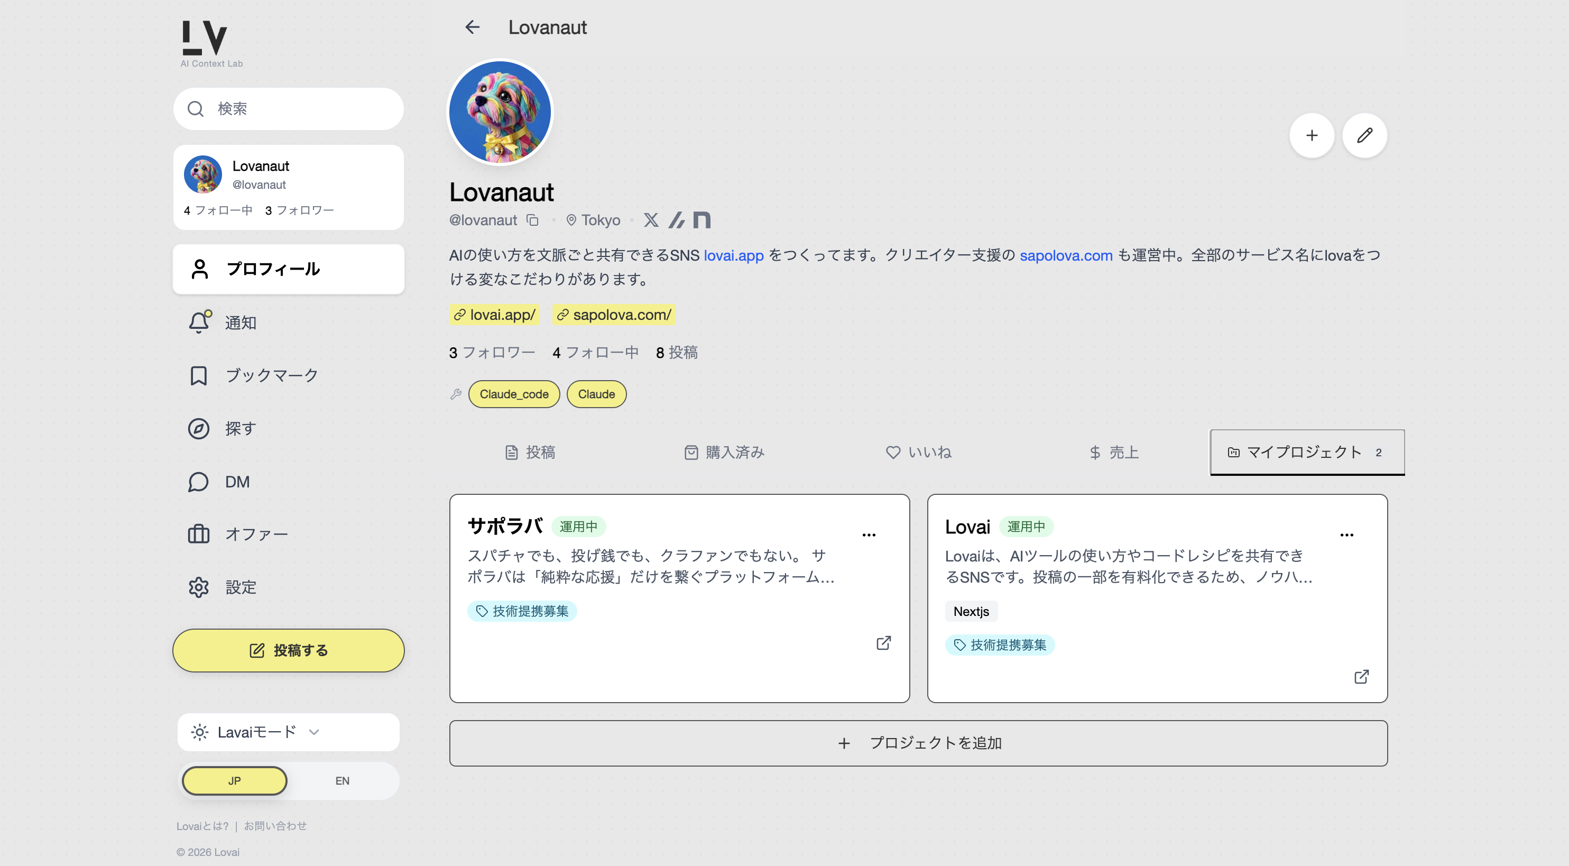Switch to the 売上 tab
This screenshot has height=866, width=1569.
(x=1113, y=452)
